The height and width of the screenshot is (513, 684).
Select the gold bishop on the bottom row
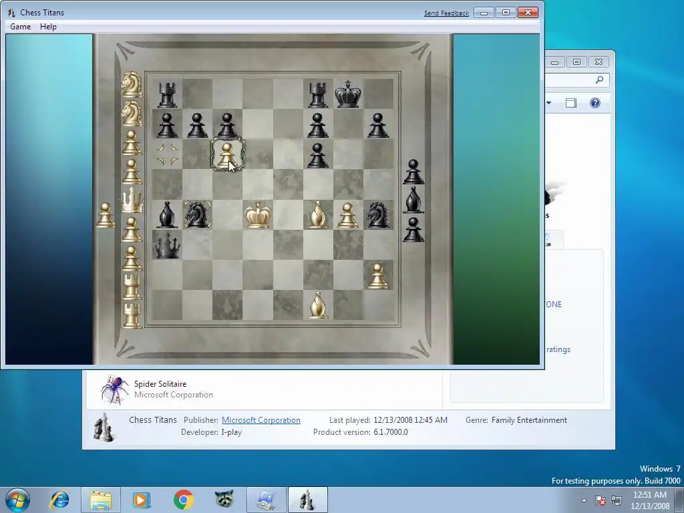pos(318,305)
